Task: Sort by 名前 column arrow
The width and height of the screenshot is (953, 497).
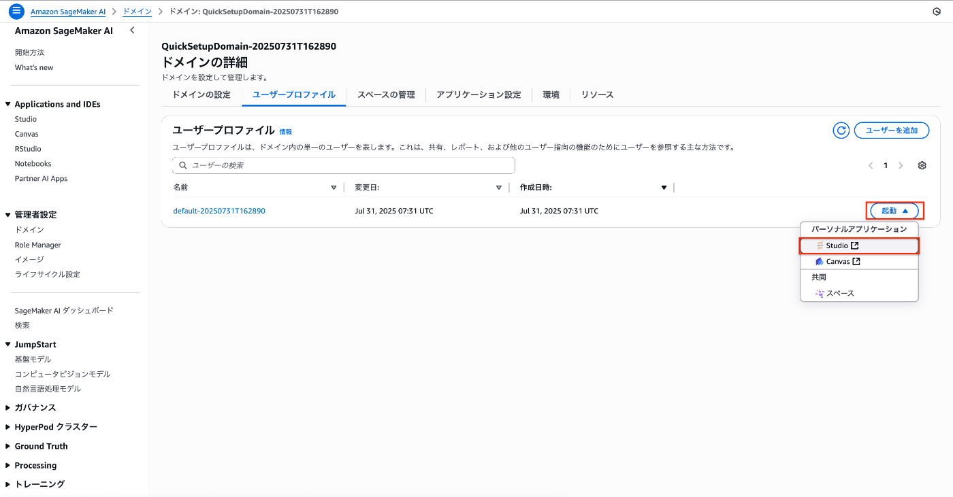Action: pos(334,188)
